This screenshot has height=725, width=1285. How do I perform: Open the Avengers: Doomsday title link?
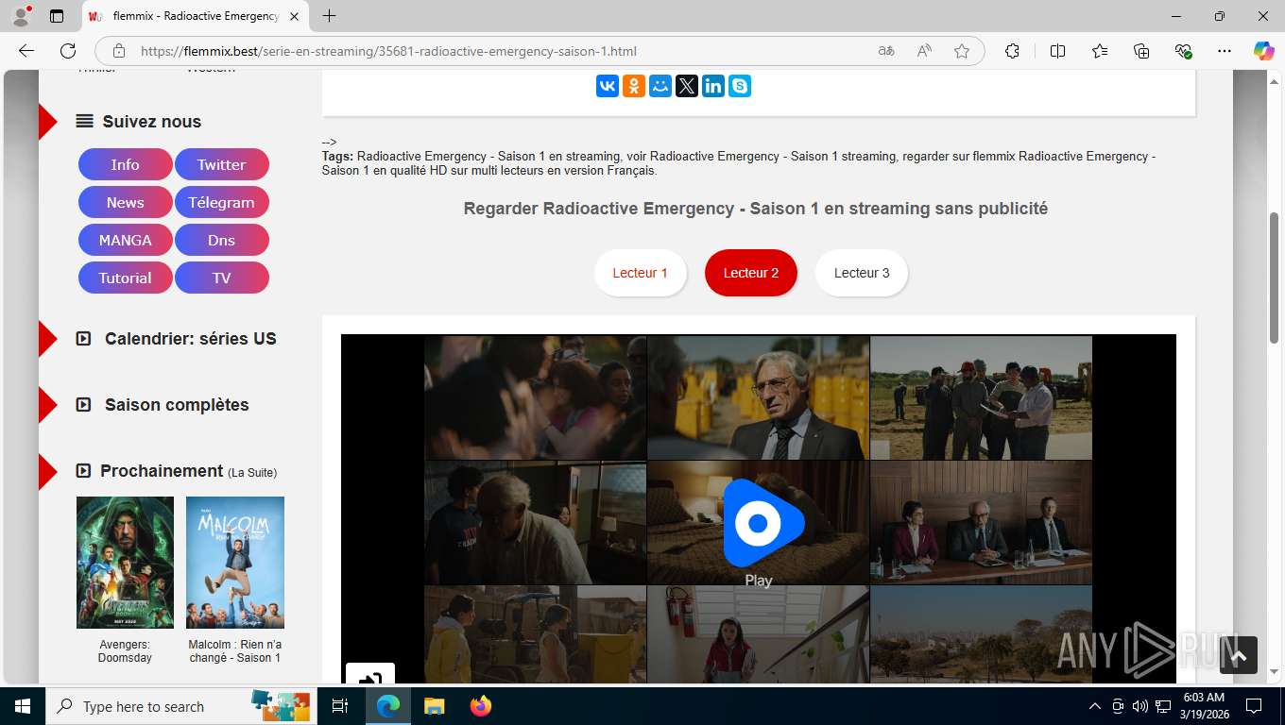pyautogui.click(x=125, y=650)
